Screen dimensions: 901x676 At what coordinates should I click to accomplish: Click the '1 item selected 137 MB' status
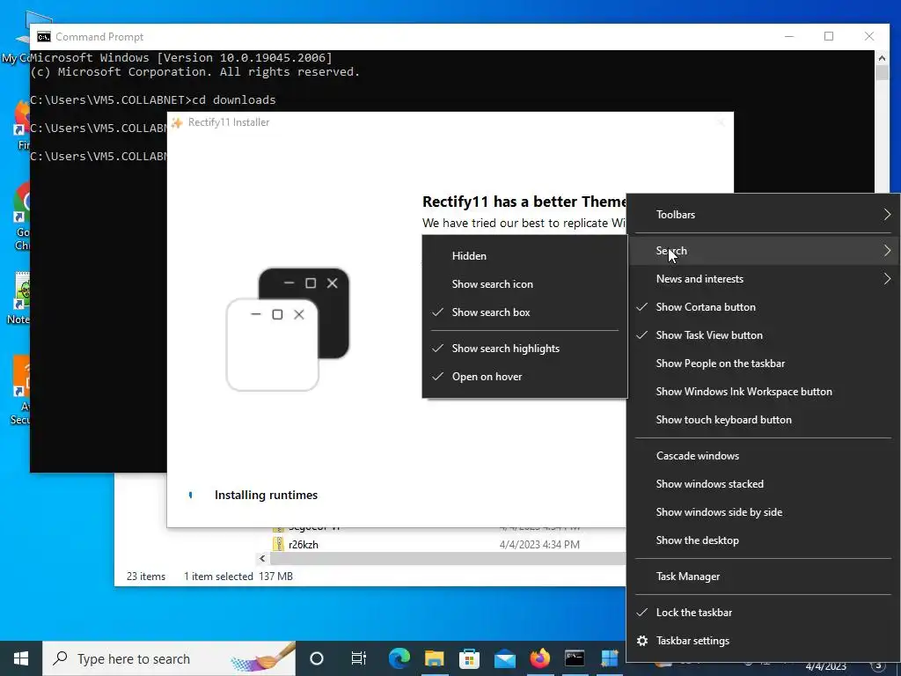(238, 576)
